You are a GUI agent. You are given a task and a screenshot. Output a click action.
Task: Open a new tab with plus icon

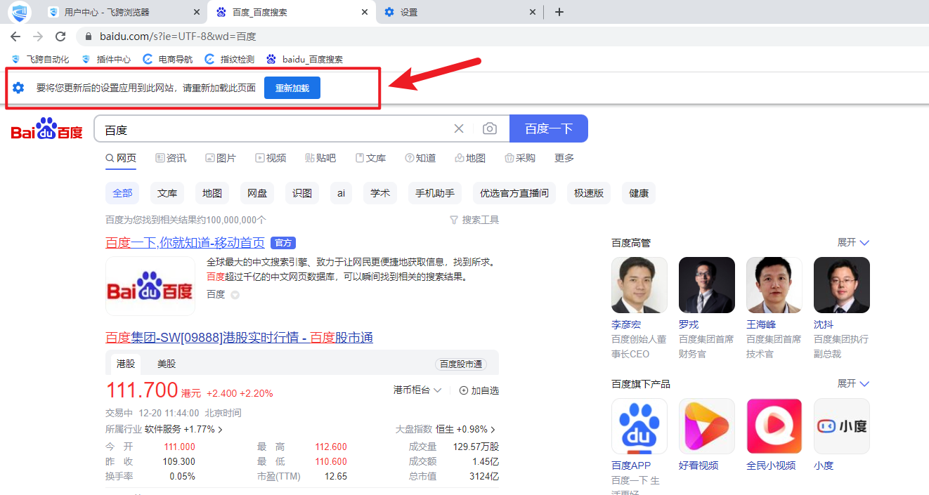[x=559, y=12]
